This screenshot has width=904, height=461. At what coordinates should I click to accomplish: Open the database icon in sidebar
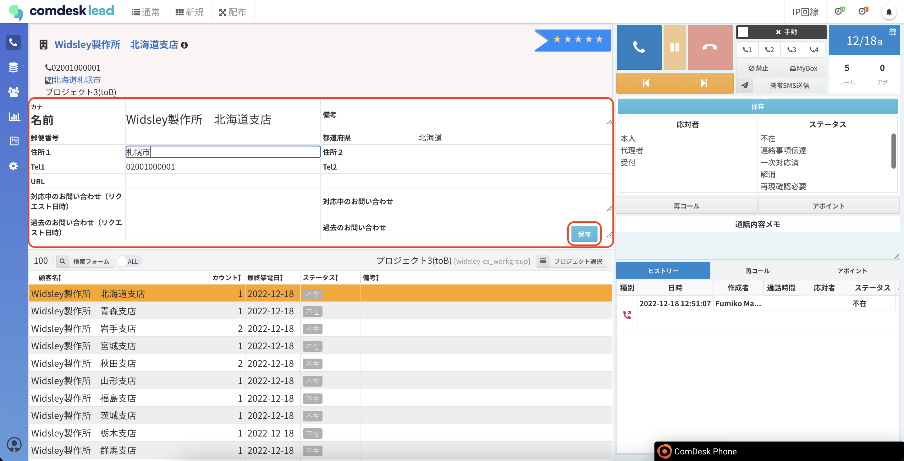click(x=13, y=67)
